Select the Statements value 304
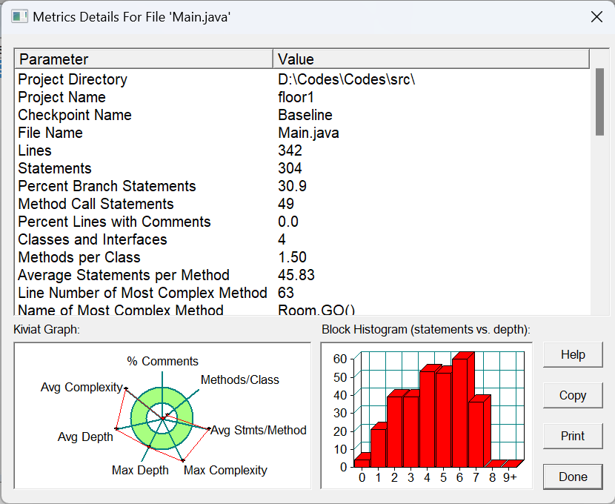 pos(290,168)
